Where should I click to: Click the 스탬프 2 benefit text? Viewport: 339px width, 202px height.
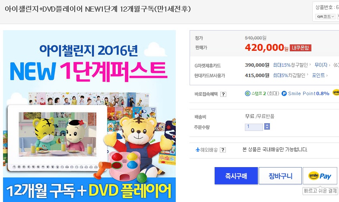pyautogui.click(x=259, y=93)
